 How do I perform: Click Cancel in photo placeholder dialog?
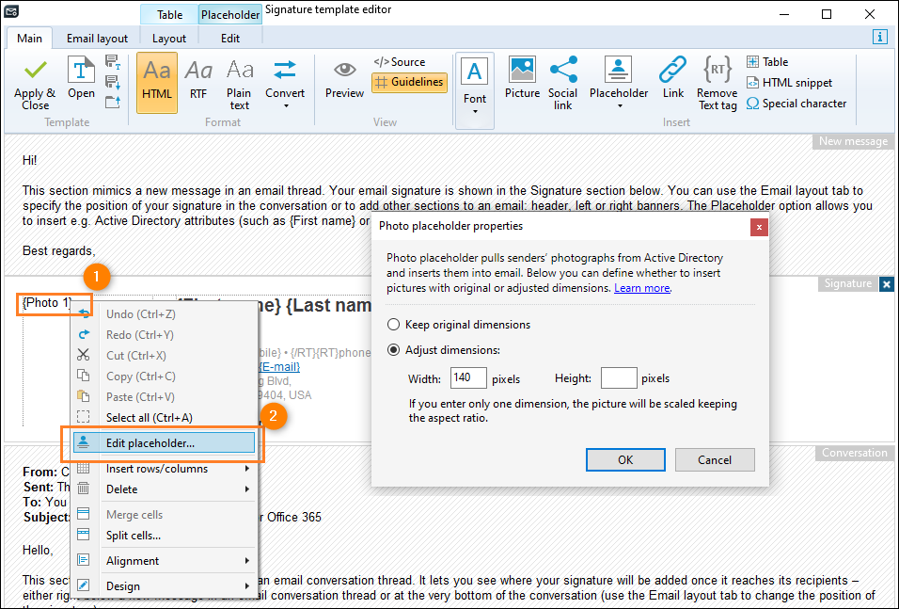tap(715, 459)
